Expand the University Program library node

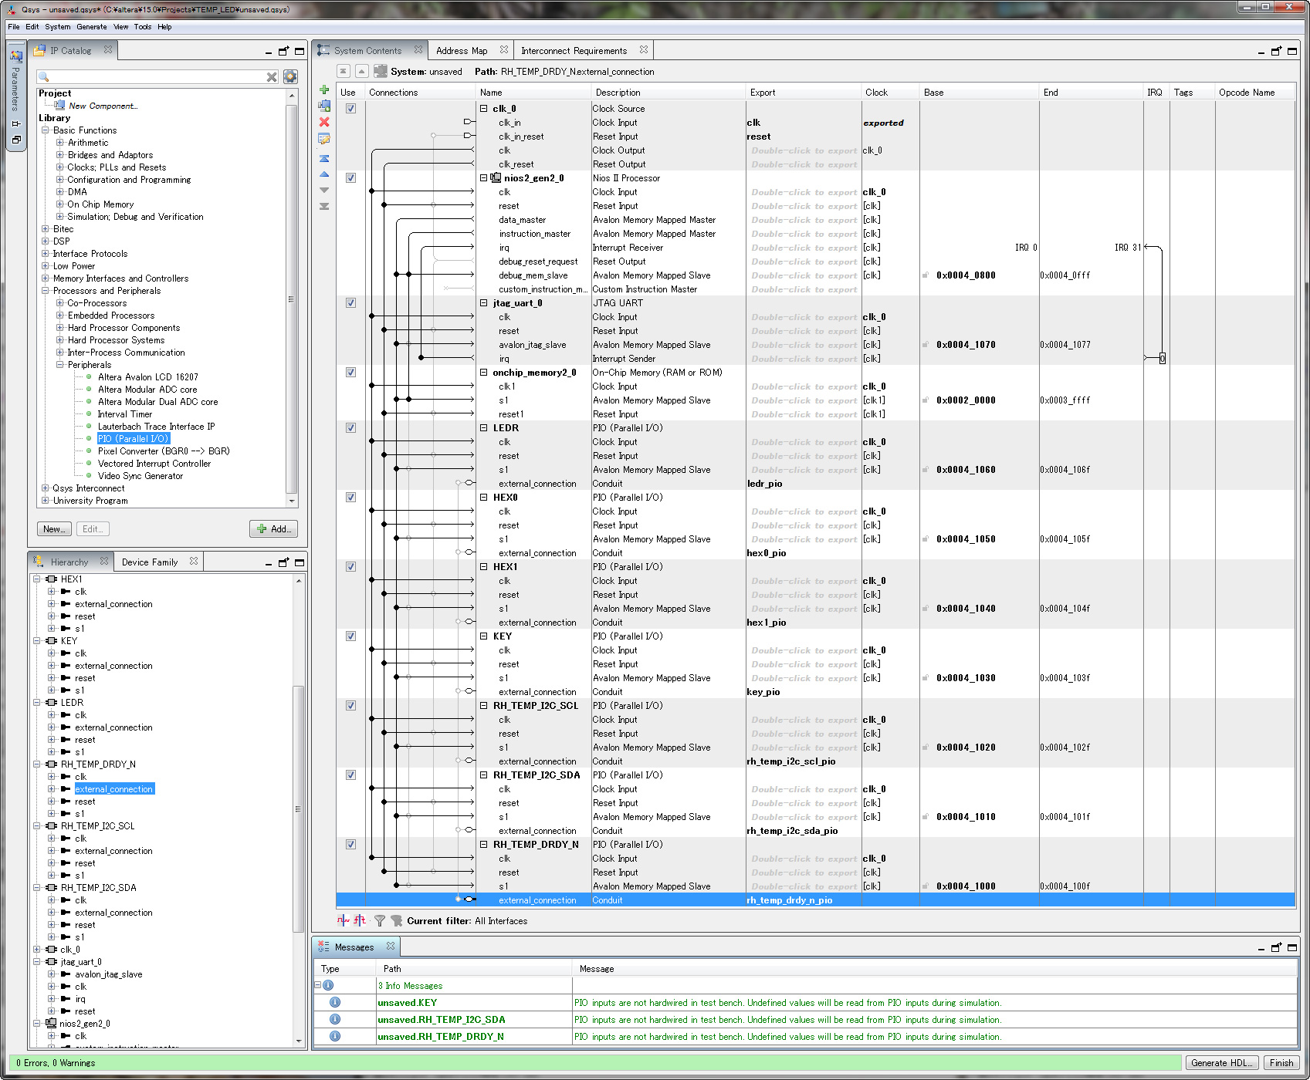(x=45, y=501)
